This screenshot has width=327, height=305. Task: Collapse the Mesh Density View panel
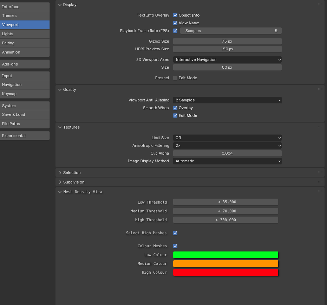(60, 192)
